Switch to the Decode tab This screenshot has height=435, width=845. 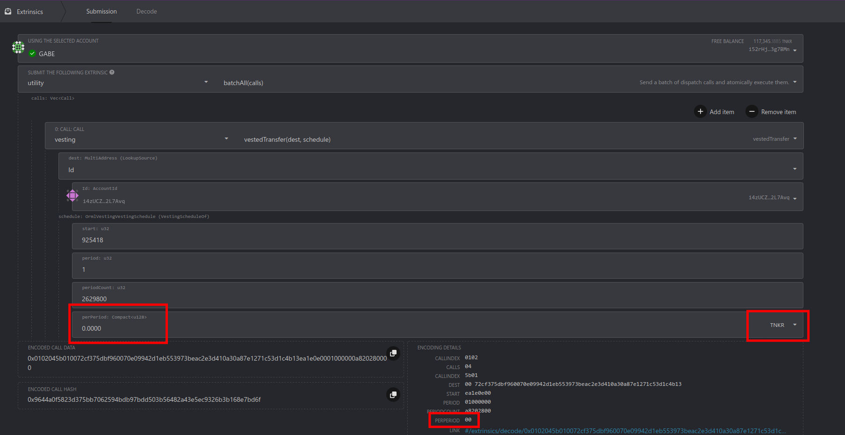pos(146,11)
